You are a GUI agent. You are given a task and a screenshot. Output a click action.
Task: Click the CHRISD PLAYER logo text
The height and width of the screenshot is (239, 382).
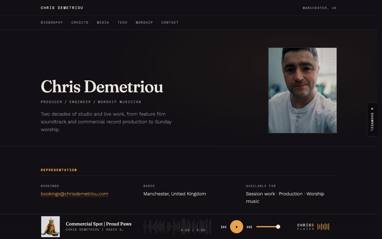click(x=306, y=227)
